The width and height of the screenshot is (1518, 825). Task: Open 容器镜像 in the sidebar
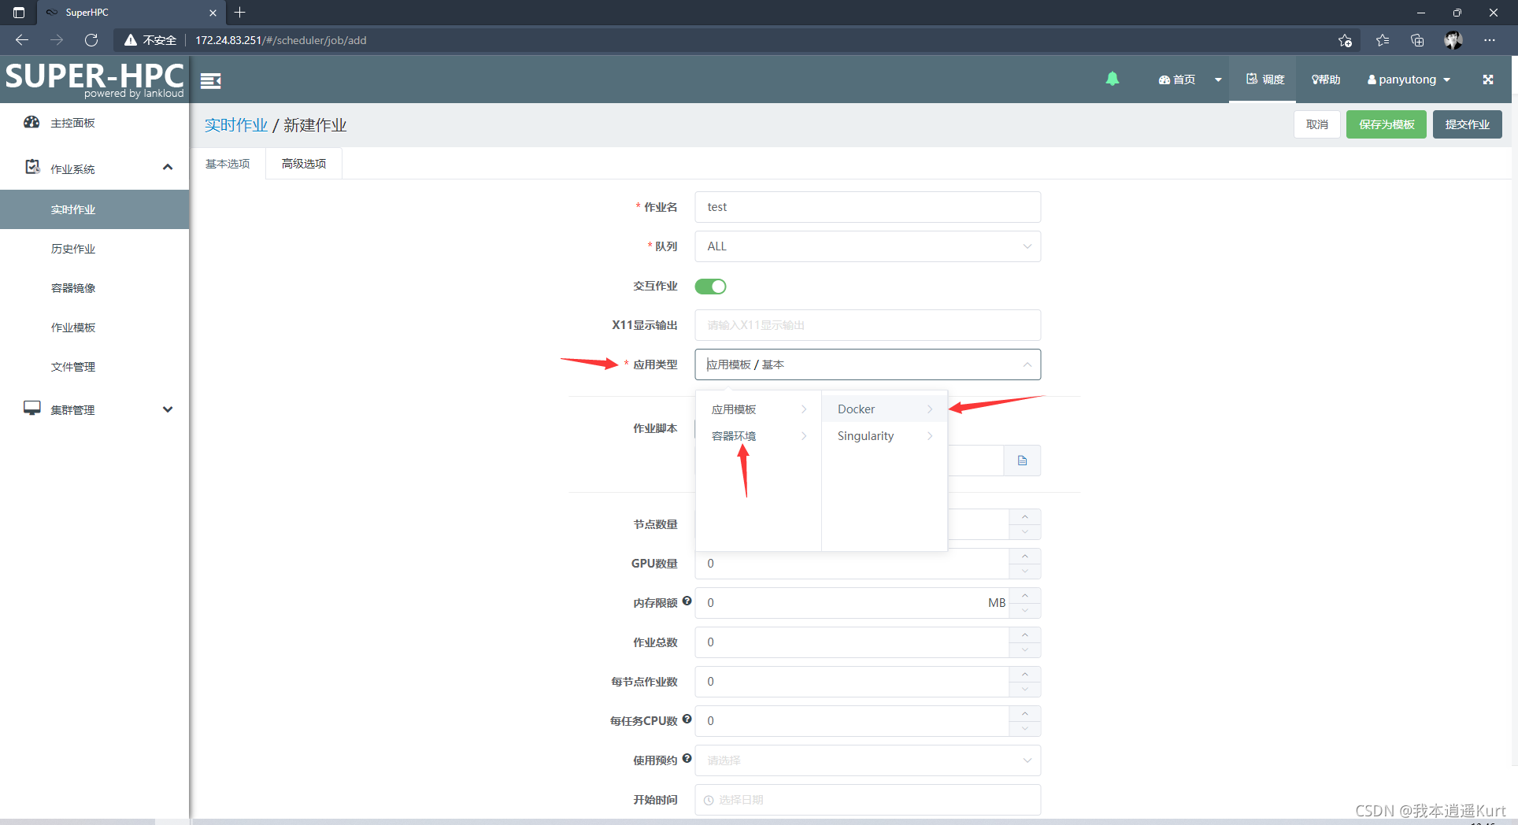point(94,288)
